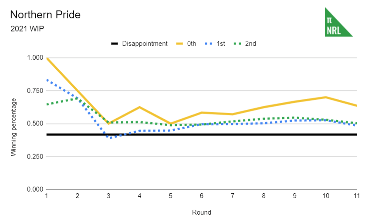
Task: Click the green dotted 2nd legend swatch
Action: click(x=237, y=44)
